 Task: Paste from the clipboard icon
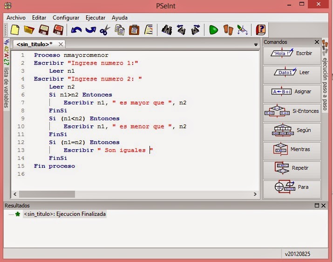point(134,30)
